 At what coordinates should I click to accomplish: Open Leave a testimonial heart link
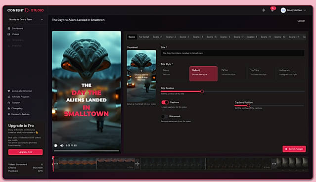pos(20,91)
